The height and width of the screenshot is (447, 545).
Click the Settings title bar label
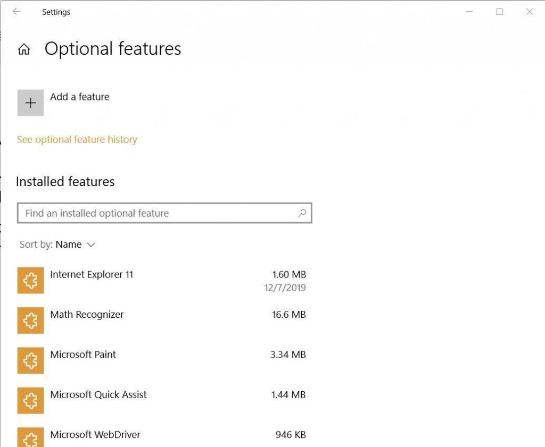56,12
